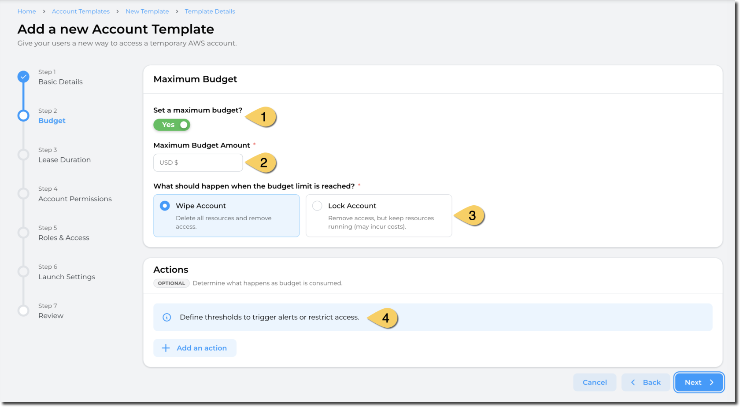Click the Step 2 Budget circle indicator
Image resolution: width=740 pixels, height=407 pixels.
[23, 116]
